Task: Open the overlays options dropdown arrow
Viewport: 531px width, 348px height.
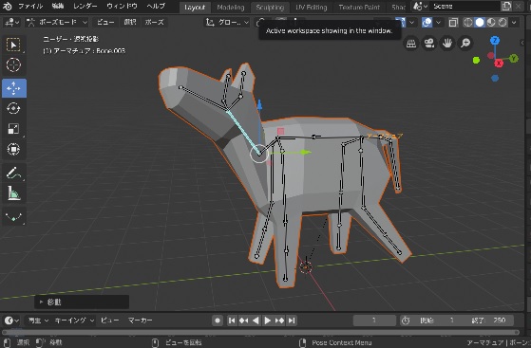Action: [x=439, y=23]
